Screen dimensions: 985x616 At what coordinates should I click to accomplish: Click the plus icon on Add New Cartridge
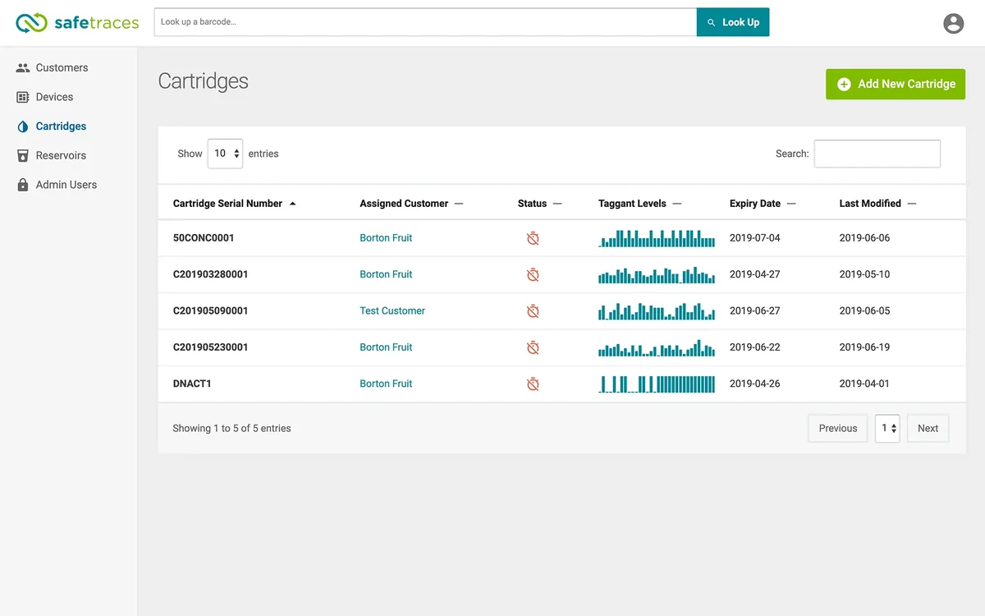tap(844, 84)
